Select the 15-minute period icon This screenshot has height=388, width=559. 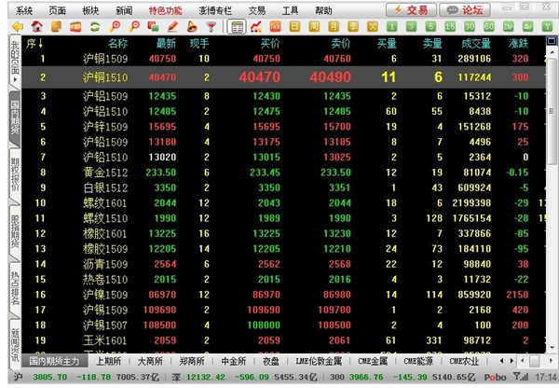[x=450, y=27]
